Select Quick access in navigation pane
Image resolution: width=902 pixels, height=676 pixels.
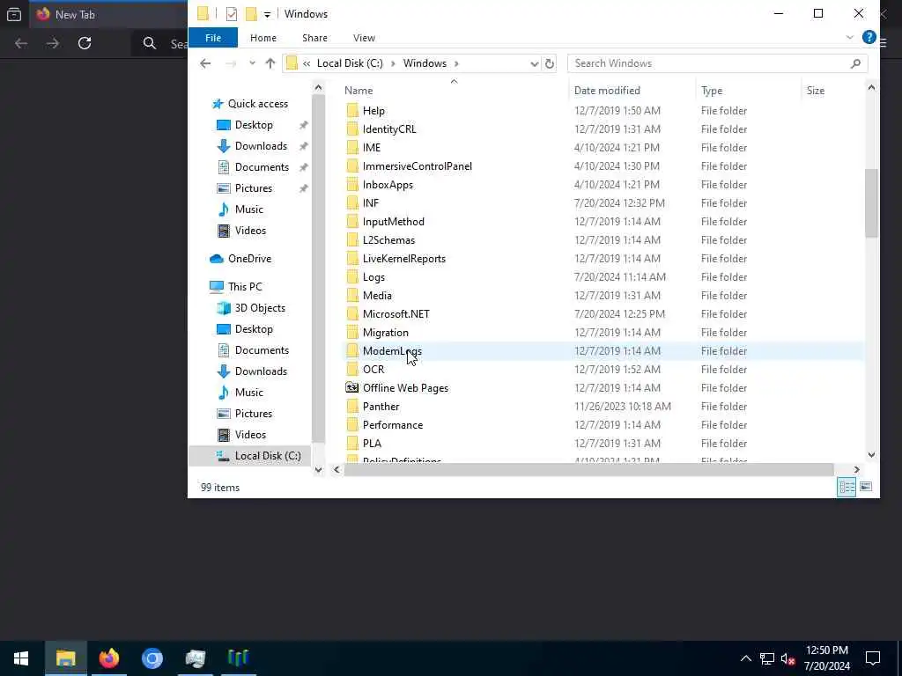(x=258, y=104)
